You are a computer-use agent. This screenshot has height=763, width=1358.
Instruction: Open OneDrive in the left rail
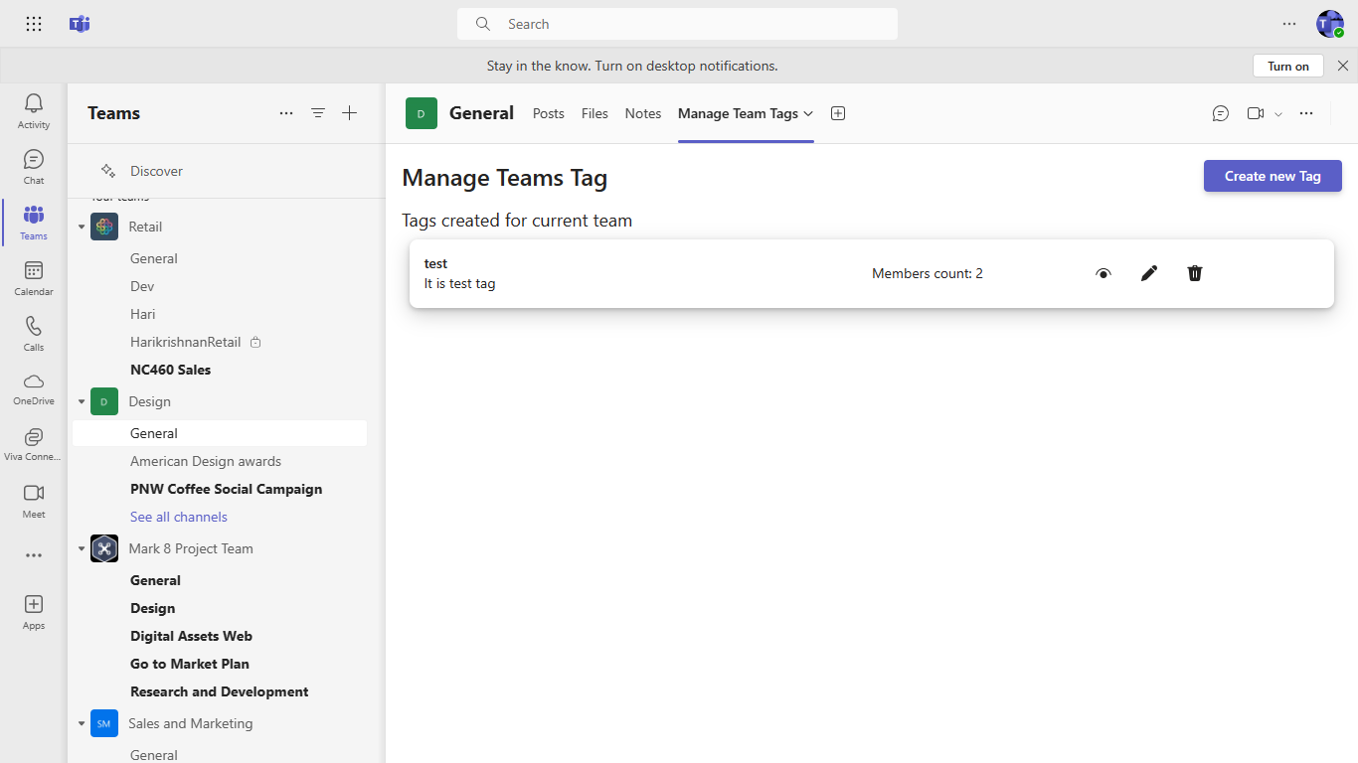34,389
